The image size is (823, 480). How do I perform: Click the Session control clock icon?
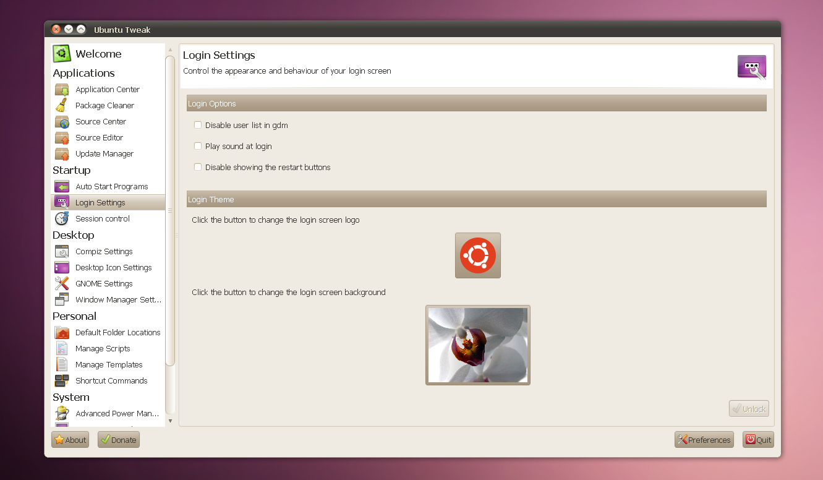click(62, 218)
